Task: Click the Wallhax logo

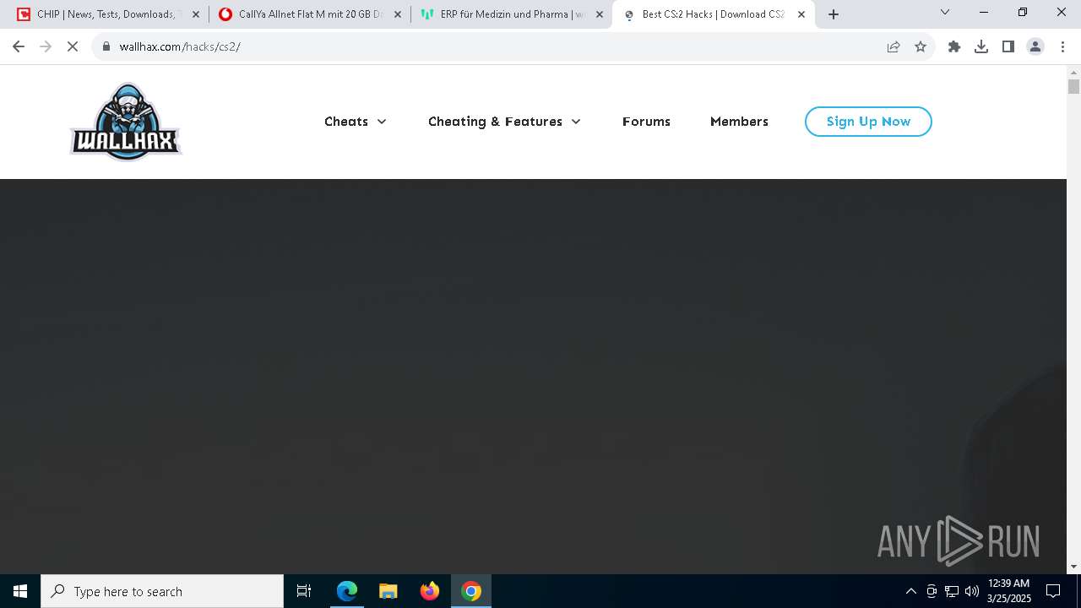Action: (126, 122)
